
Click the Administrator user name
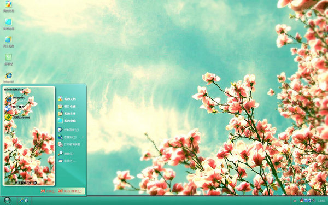point(14,89)
